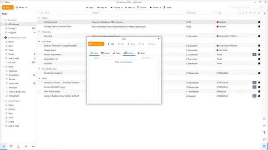Collapse the right sidebar chevron
268x150 pixels.
(264, 13)
